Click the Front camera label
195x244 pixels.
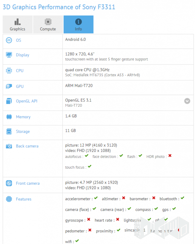pyautogui.click(x=28, y=183)
